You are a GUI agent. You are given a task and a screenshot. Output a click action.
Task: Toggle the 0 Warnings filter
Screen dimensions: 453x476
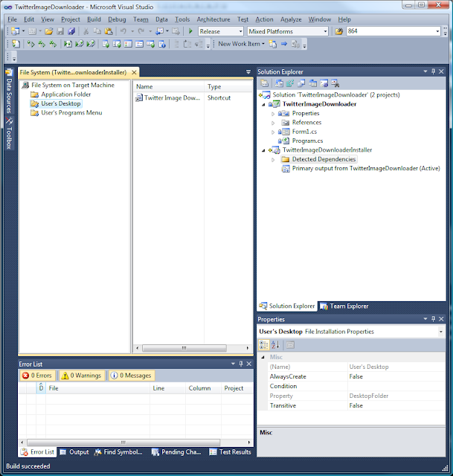pos(82,376)
